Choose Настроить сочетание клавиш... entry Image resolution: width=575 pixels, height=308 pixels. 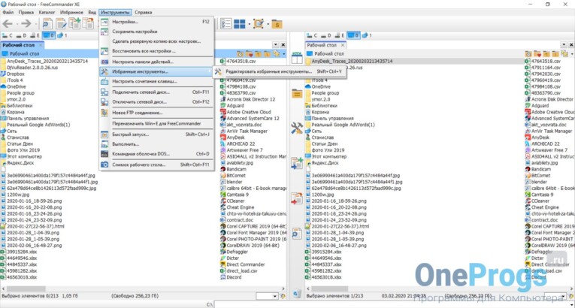click(x=156, y=81)
